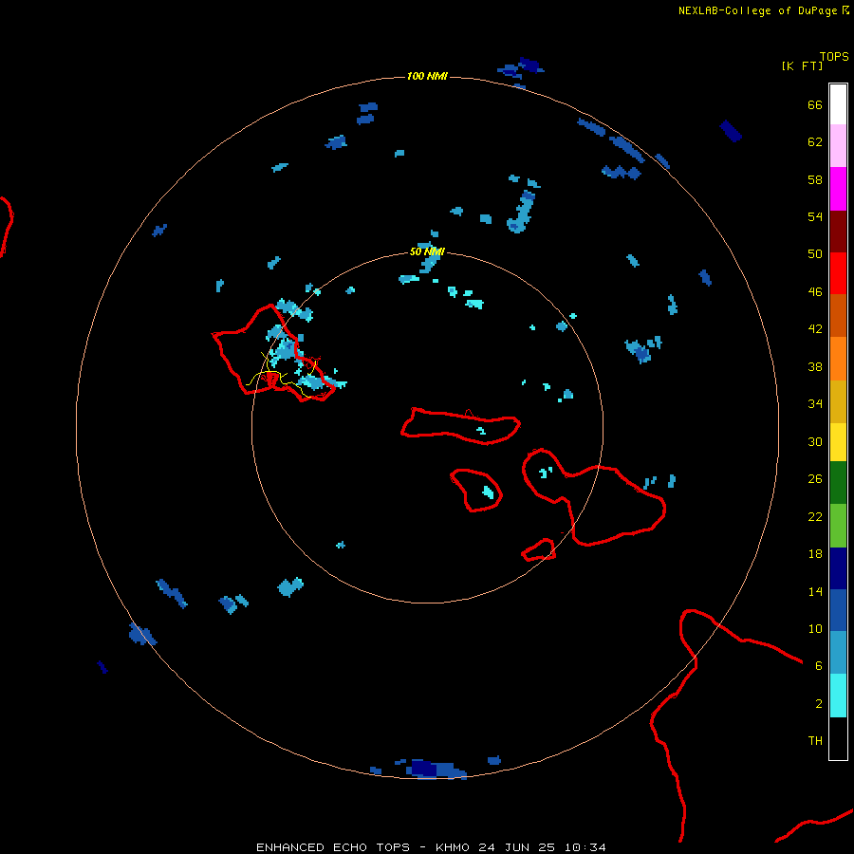Screen dimensions: 854x854
Task: Click the [K FT] units label
Action: [x=802, y=65]
